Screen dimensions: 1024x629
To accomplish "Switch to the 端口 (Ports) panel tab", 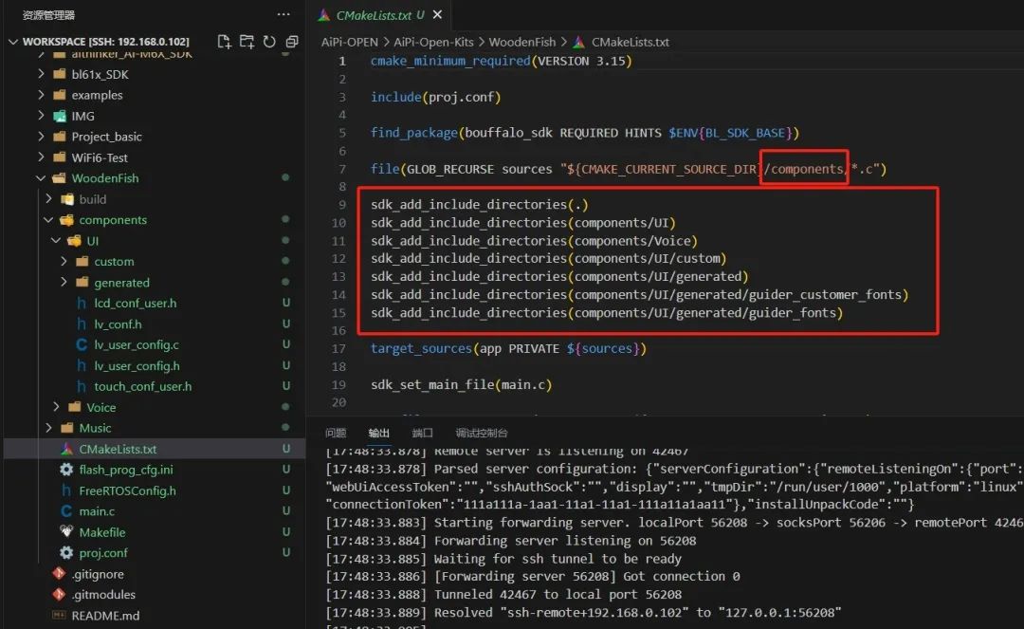I will click(423, 433).
